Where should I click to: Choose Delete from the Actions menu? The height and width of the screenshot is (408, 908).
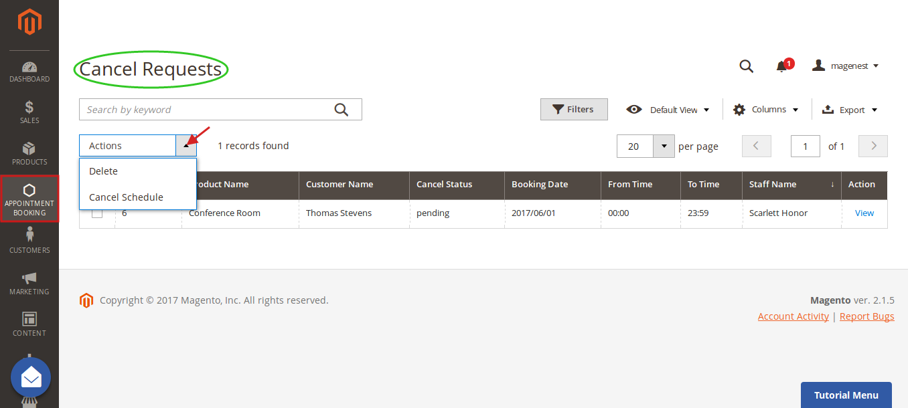pos(104,171)
